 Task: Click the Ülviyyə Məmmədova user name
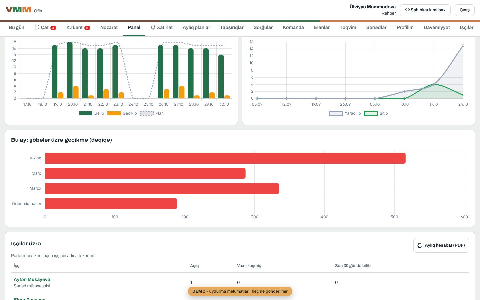(x=373, y=7)
